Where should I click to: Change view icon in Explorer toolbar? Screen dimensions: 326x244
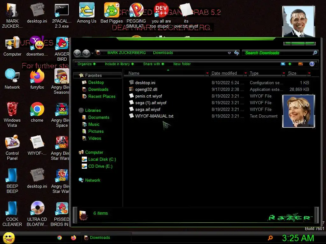[x=283, y=64]
